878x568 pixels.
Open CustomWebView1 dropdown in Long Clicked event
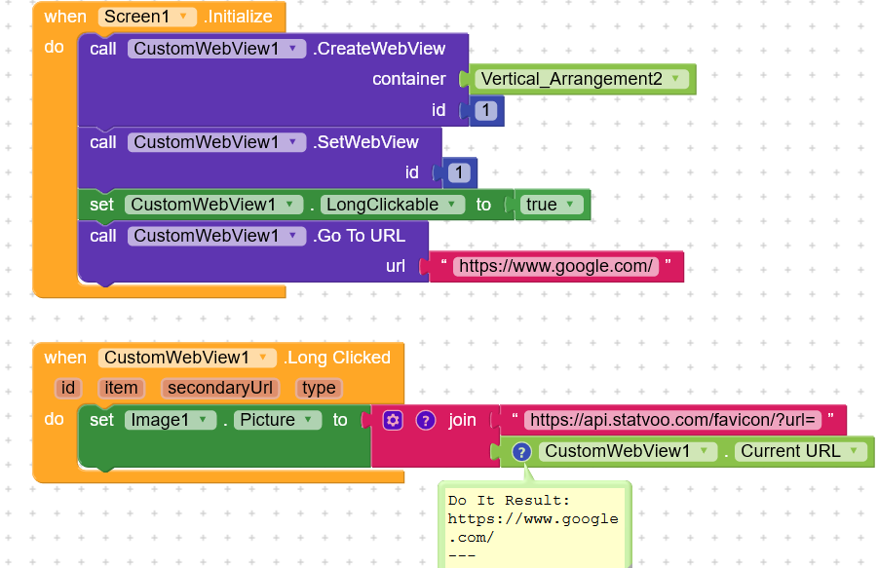click(x=187, y=358)
